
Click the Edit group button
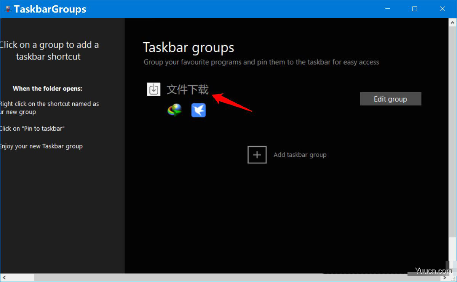coord(390,99)
